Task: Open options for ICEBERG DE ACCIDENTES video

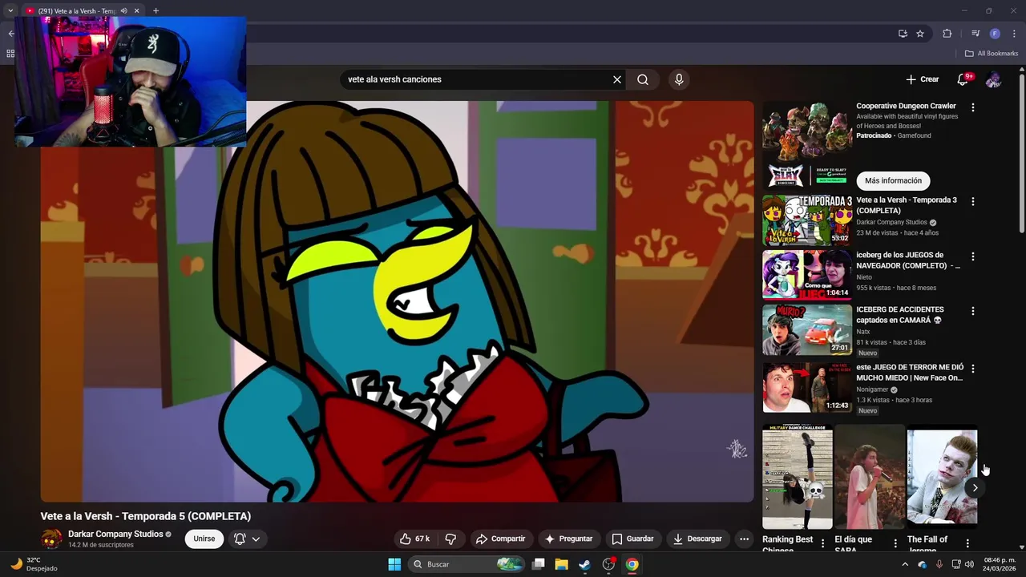Action: tap(973, 311)
